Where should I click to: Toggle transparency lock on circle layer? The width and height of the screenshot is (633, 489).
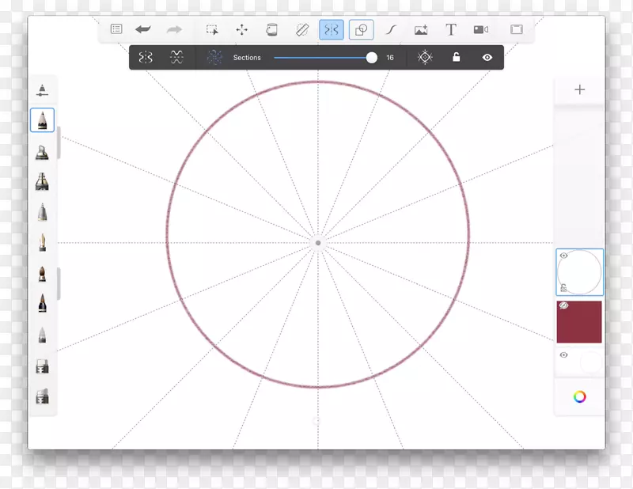tap(564, 288)
